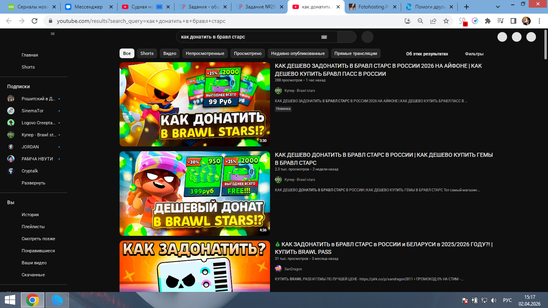
Task: Switch to the Помоги друзь browser tab
Action: 429,7
